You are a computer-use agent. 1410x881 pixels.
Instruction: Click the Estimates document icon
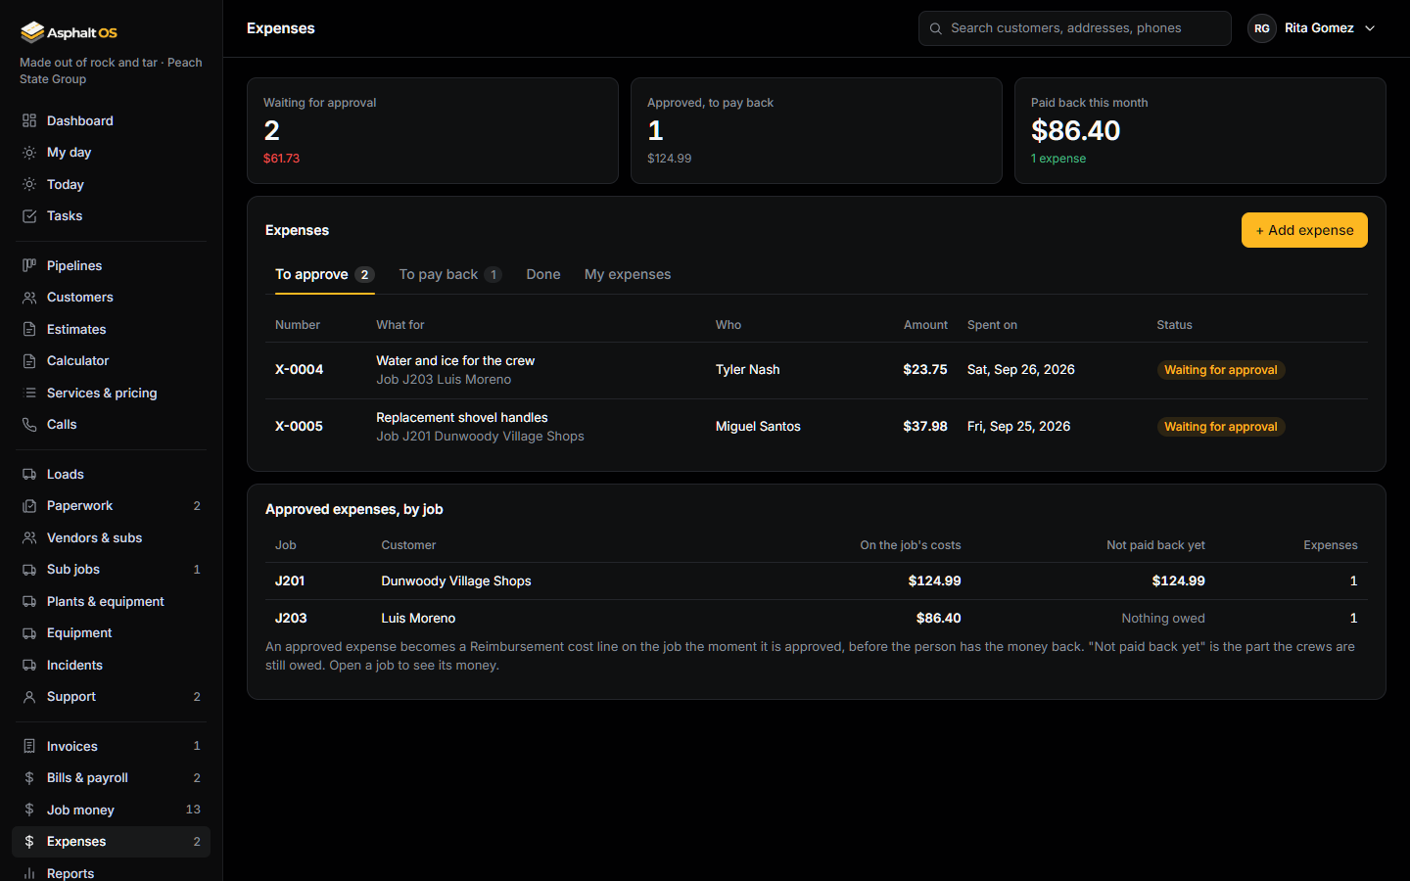(x=29, y=329)
